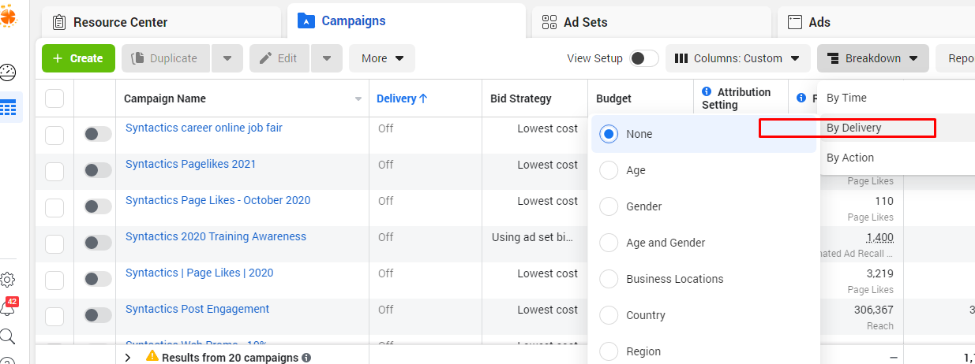Click the Budget column header
The image size is (975, 364).
pyautogui.click(x=613, y=98)
